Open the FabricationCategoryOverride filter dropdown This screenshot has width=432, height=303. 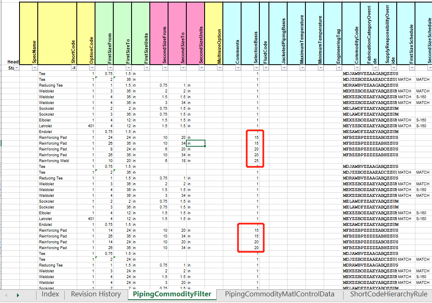click(375, 68)
